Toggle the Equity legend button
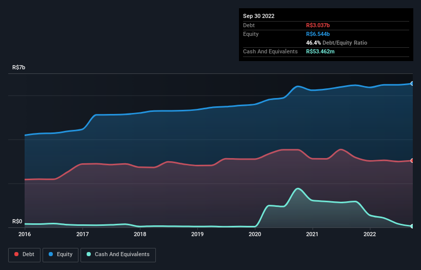Viewport: 421px width, 270px height. tap(61, 255)
